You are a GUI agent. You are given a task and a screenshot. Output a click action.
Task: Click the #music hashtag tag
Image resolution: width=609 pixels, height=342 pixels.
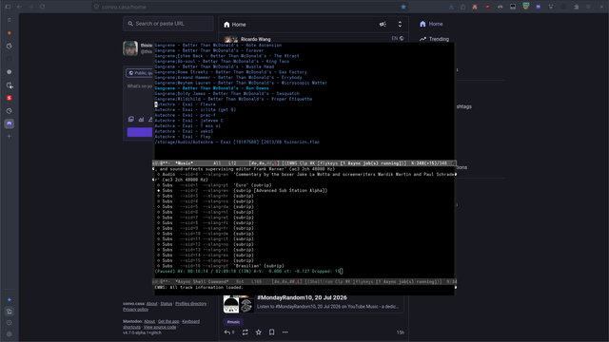pyautogui.click(x=233, y=322)
